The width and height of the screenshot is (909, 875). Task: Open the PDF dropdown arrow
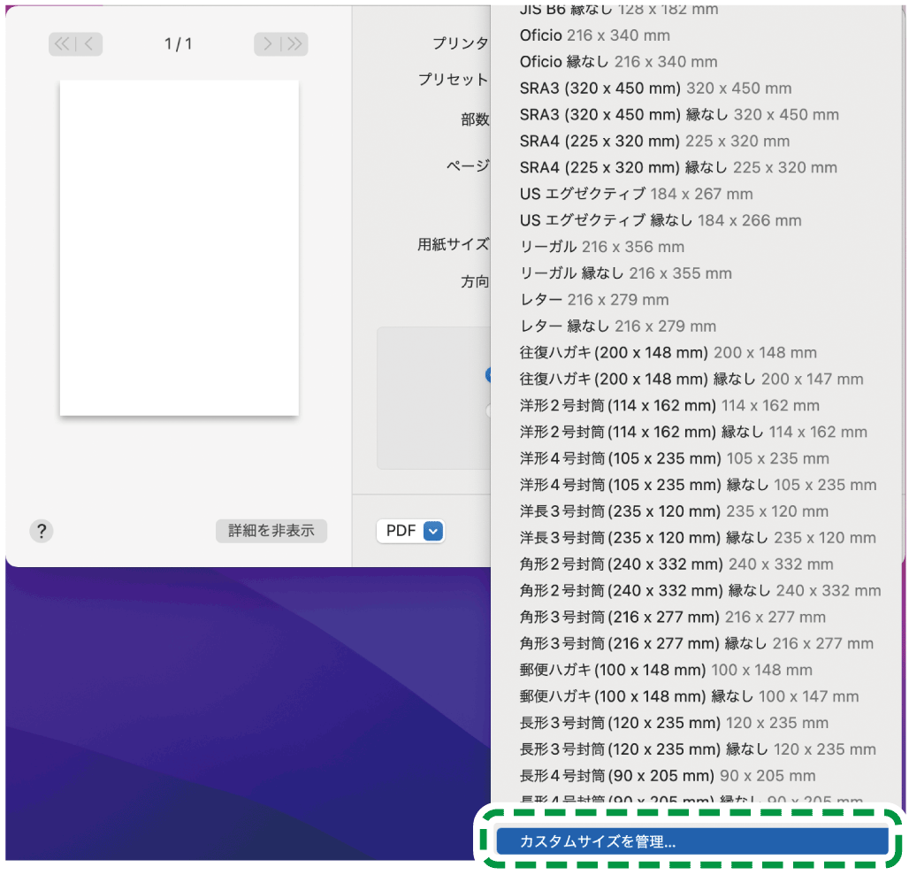tap(432, 531)
